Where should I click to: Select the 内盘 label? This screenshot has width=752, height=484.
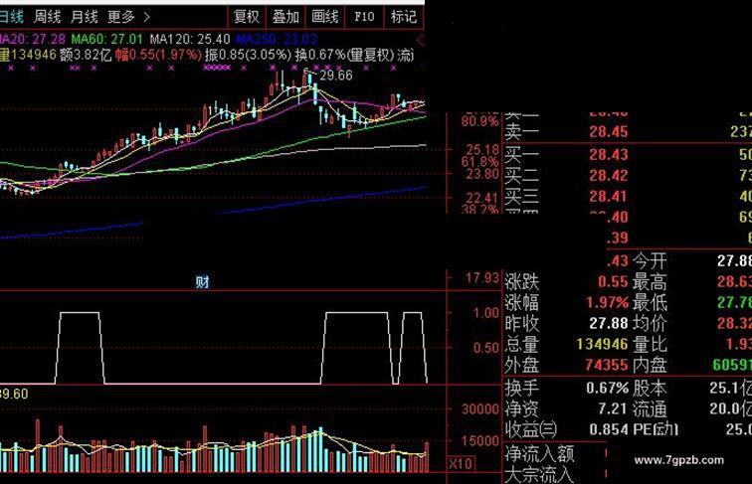point(650,365)
